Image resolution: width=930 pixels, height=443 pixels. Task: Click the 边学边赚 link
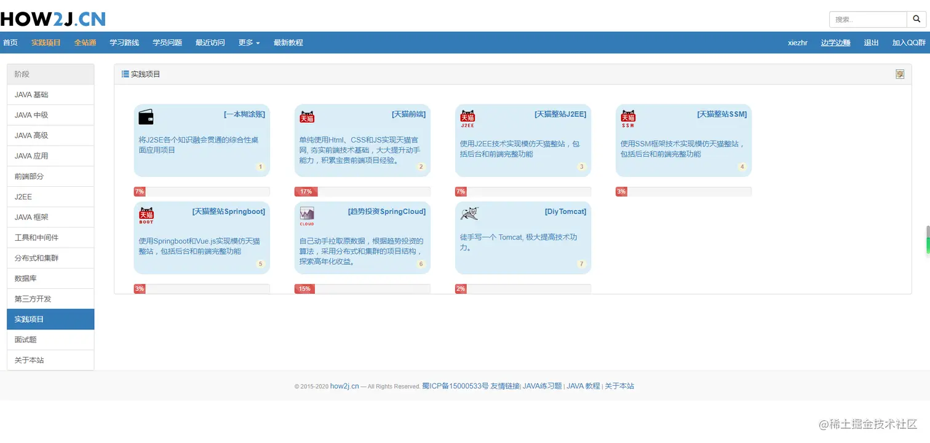click(x=835, y=42)
